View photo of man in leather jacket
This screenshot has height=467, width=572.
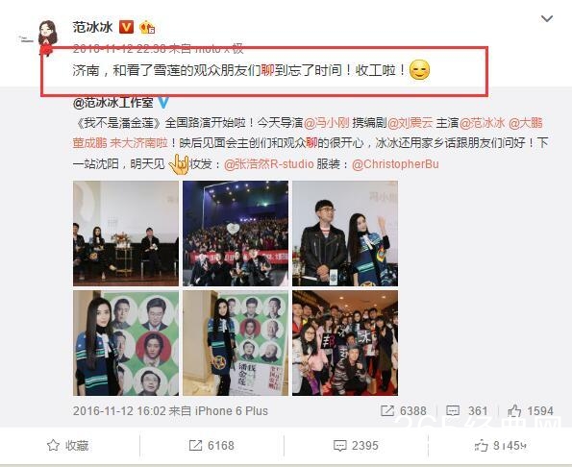(345, 233)
